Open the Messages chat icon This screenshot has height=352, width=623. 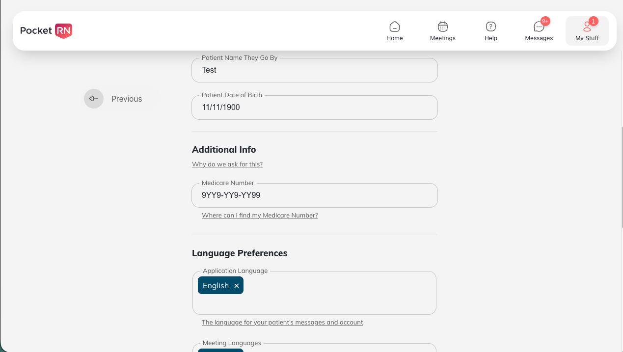(x=539, y=27)
